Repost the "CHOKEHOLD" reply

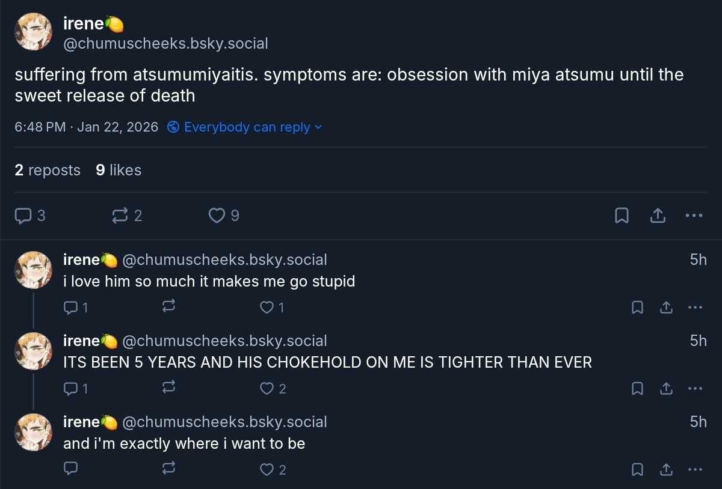point(169,388)
